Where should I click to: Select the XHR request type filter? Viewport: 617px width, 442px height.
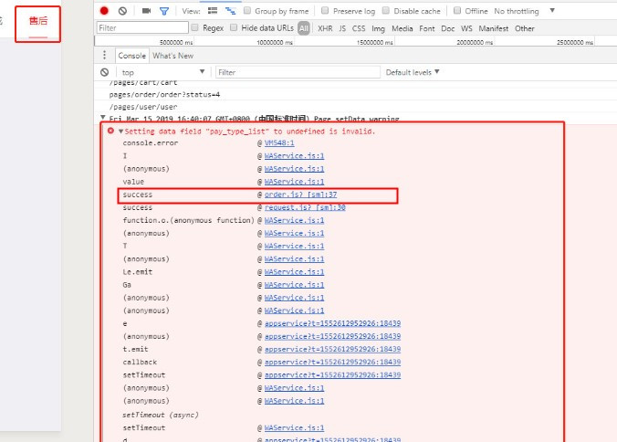[x=325, y=28]
